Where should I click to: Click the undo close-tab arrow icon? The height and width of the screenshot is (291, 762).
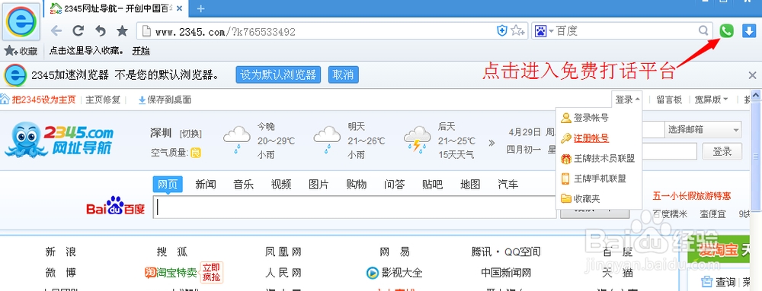[100, 31]
